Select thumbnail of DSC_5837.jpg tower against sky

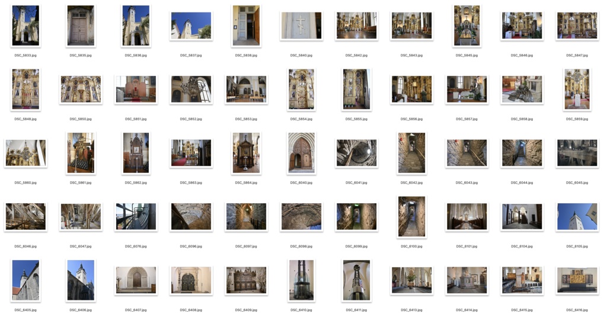(x=191, y=25)
